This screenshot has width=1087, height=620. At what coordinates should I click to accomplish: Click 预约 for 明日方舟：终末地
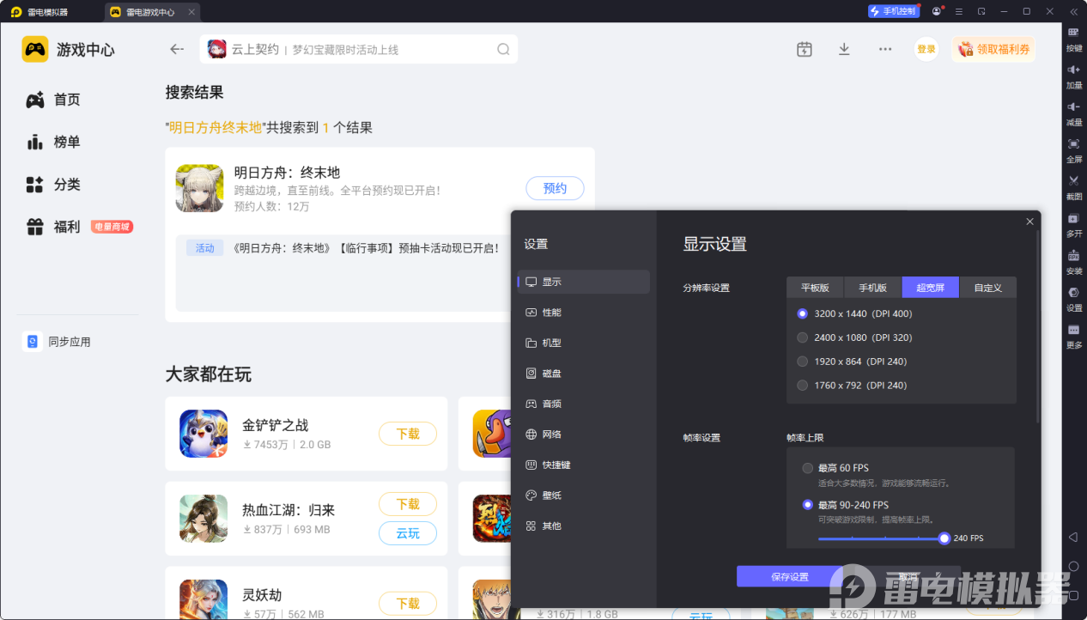(555, 188)
